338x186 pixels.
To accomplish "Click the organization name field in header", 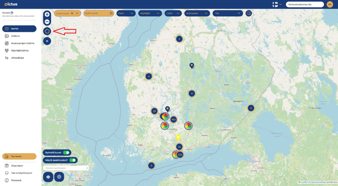I will pyautogui.click(x=305, y=5).
